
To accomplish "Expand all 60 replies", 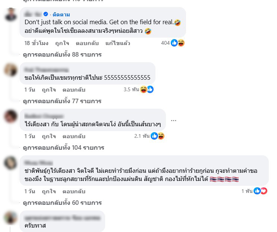I will click(62, 203).
